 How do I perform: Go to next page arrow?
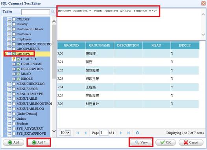point(120,133)
